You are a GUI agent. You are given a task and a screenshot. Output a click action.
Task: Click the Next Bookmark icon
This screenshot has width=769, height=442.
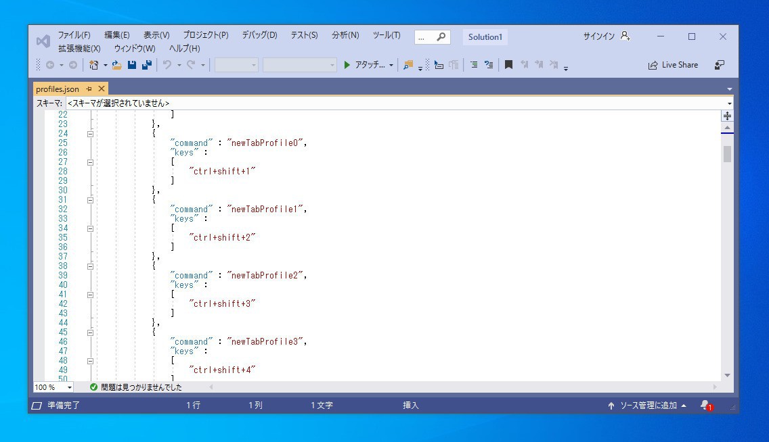[x=539, y=65]
